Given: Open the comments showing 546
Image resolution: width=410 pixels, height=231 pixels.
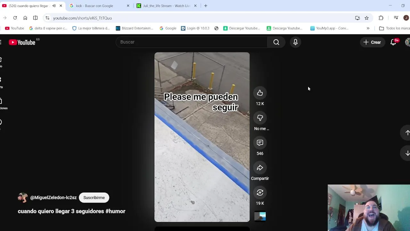Looking at the screenshot, I should coord(260,143).
